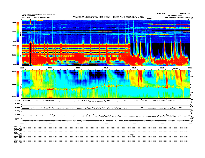
Task: Click the RAD2 vertical axis label
Action: 20,34
